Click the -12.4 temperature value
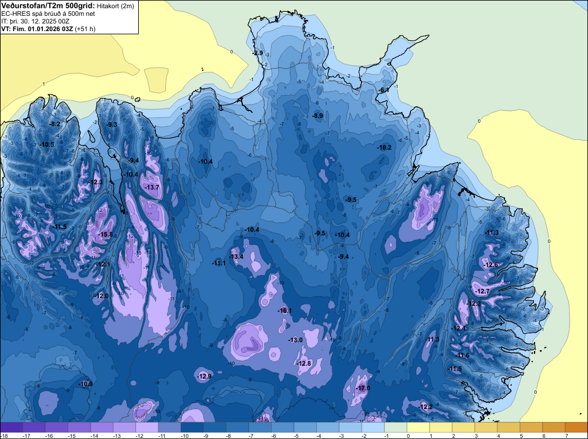Screen dimensions: 588x439 click(x=458, y=328)
